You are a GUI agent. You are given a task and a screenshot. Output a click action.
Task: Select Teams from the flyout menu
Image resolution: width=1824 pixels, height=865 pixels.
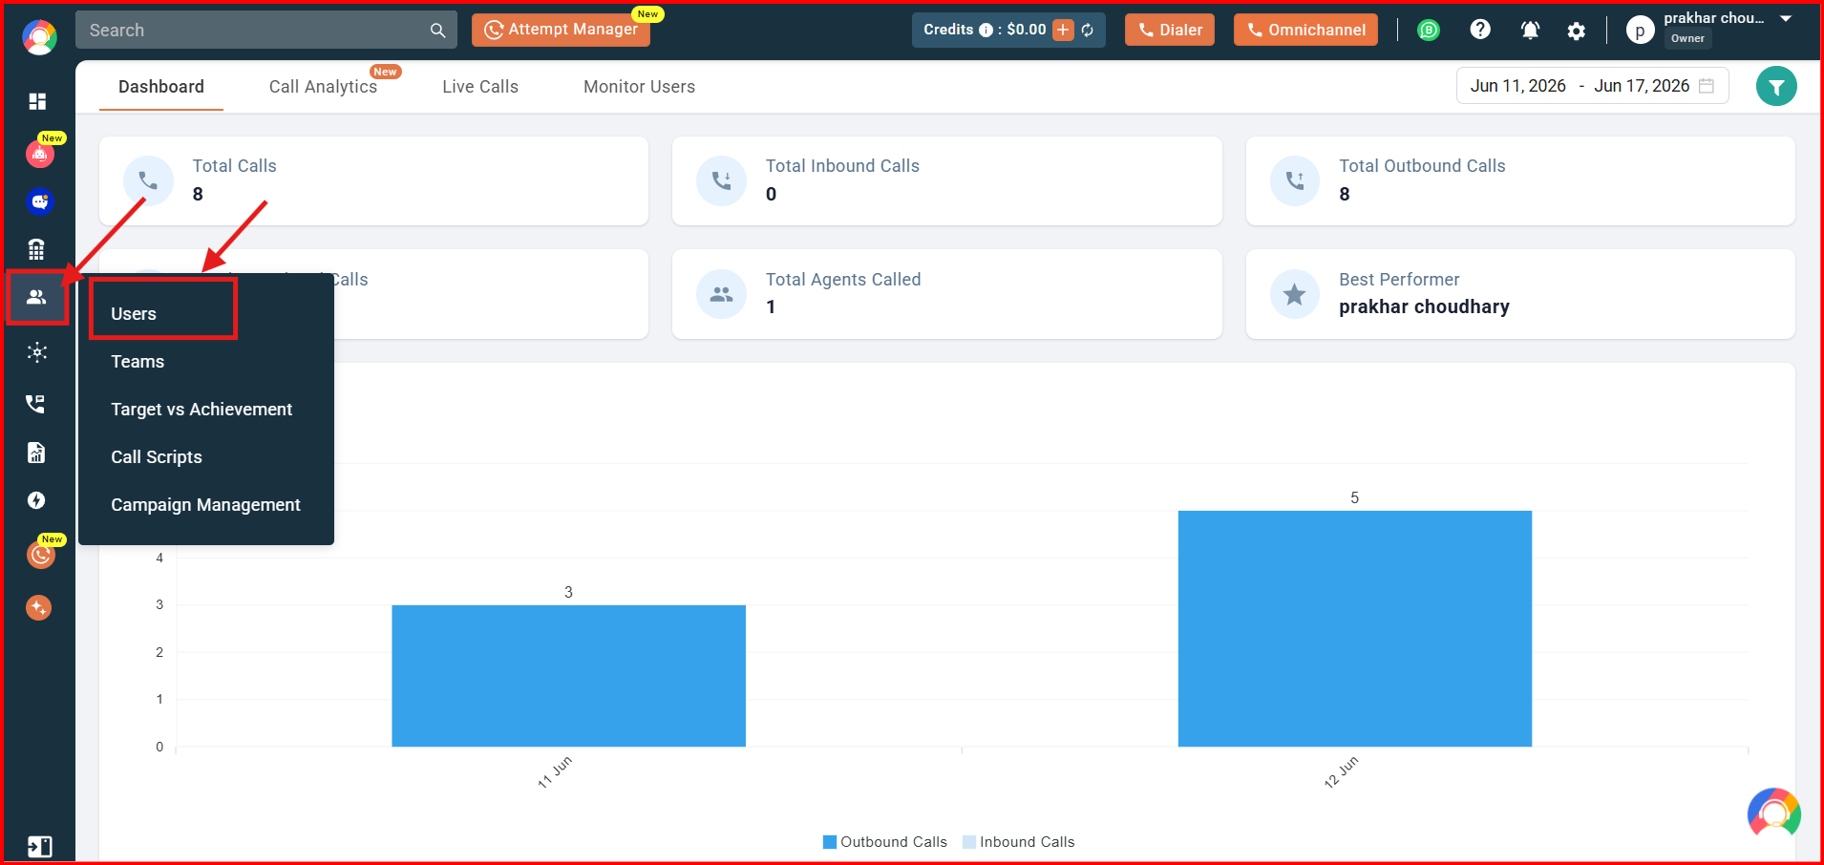click(x=138, y=362)
